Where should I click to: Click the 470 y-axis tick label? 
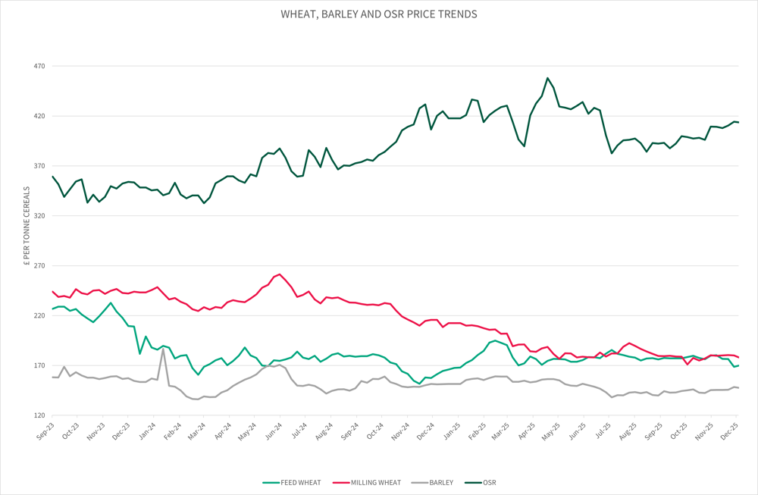click(39, 66)
